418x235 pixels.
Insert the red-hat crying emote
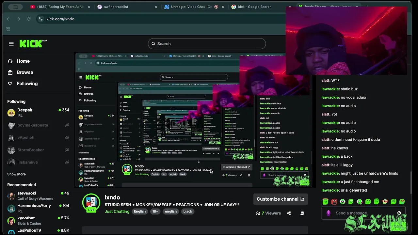tap(385, 202)
